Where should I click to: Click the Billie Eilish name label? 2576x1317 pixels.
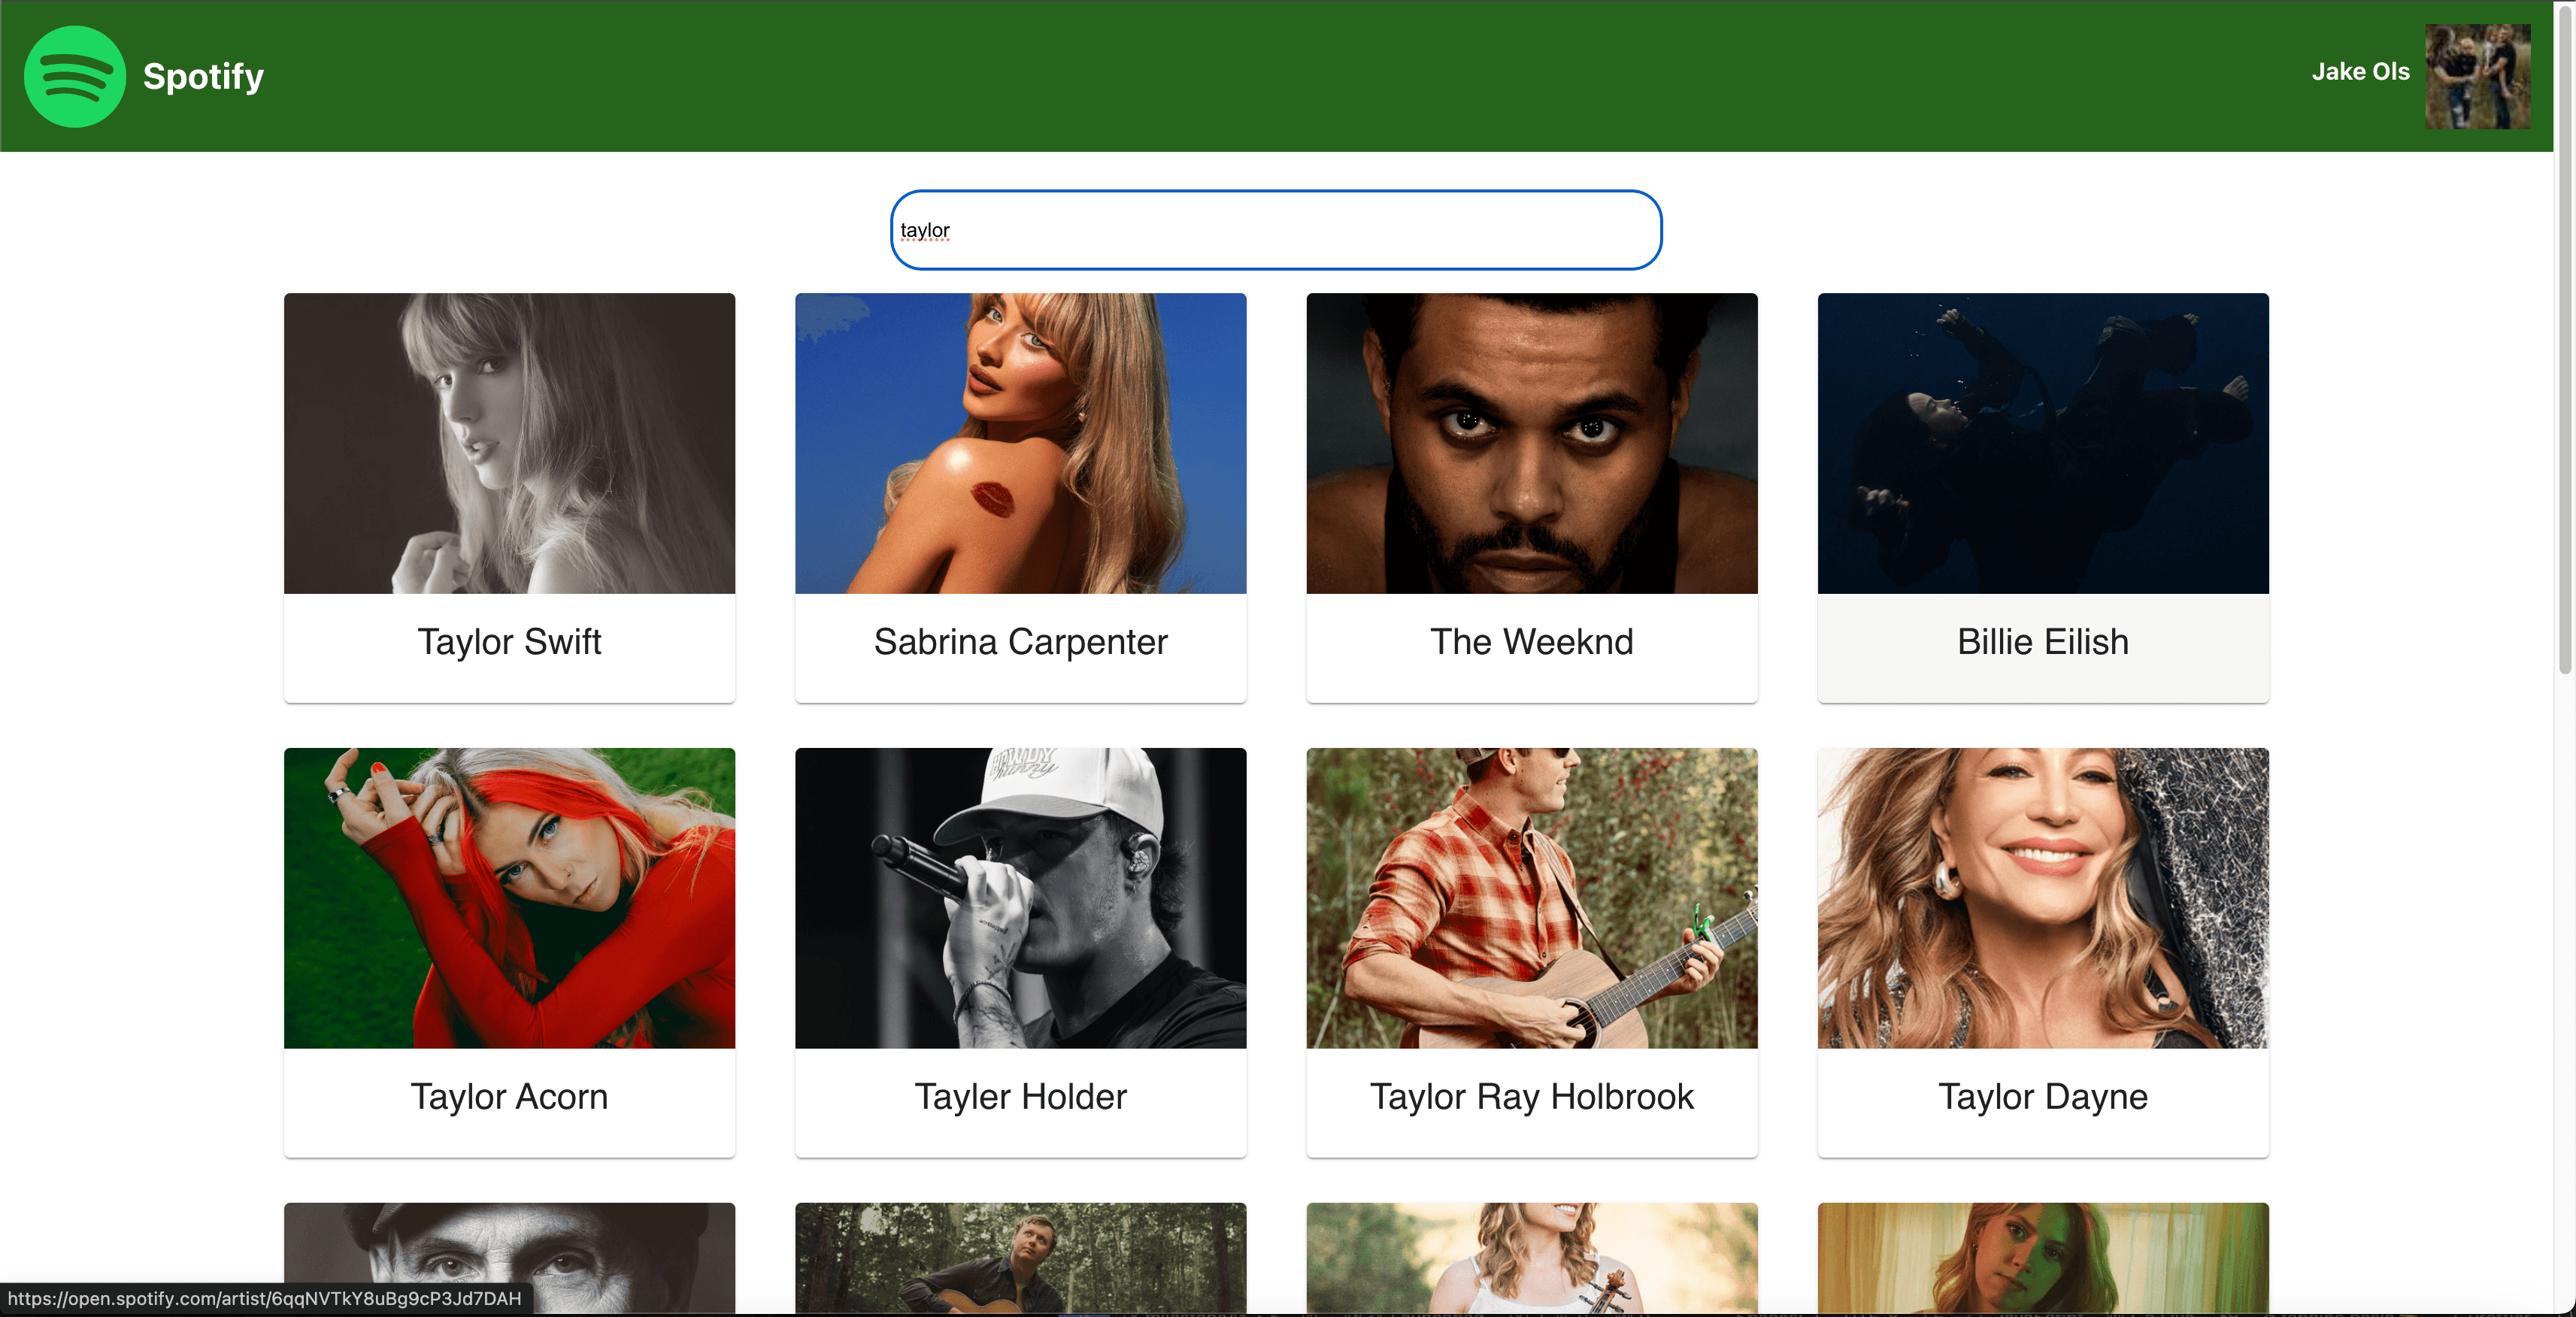click(2042, 642)
